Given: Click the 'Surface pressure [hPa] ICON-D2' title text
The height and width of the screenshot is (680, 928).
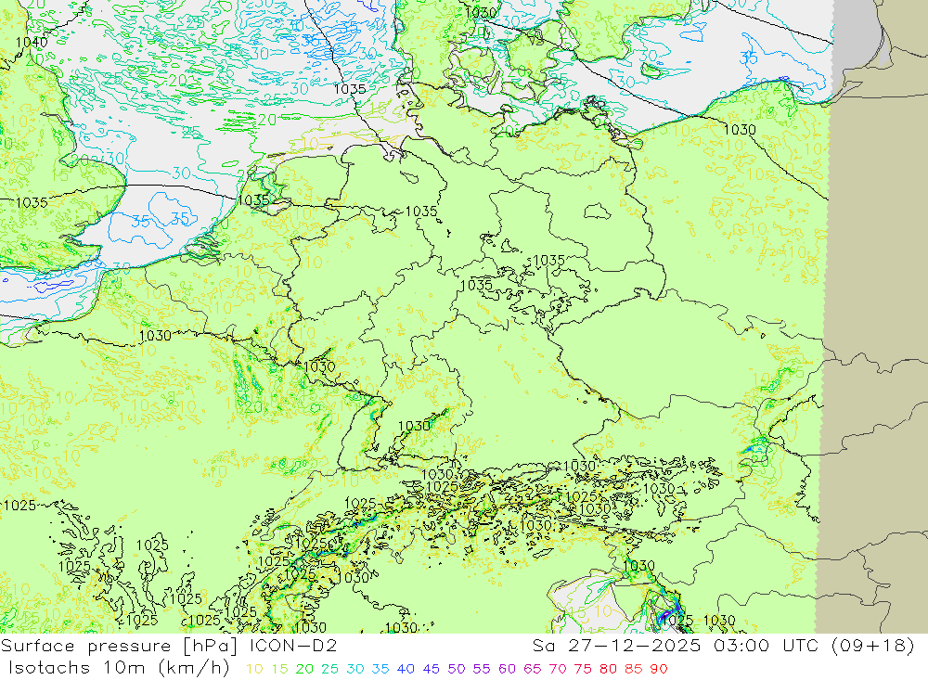Looking at the screenshot, I should (x=169, y=646).
